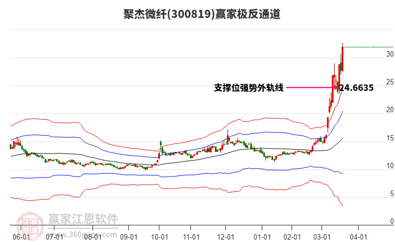Click the price axis label 30

pos(390,54)
